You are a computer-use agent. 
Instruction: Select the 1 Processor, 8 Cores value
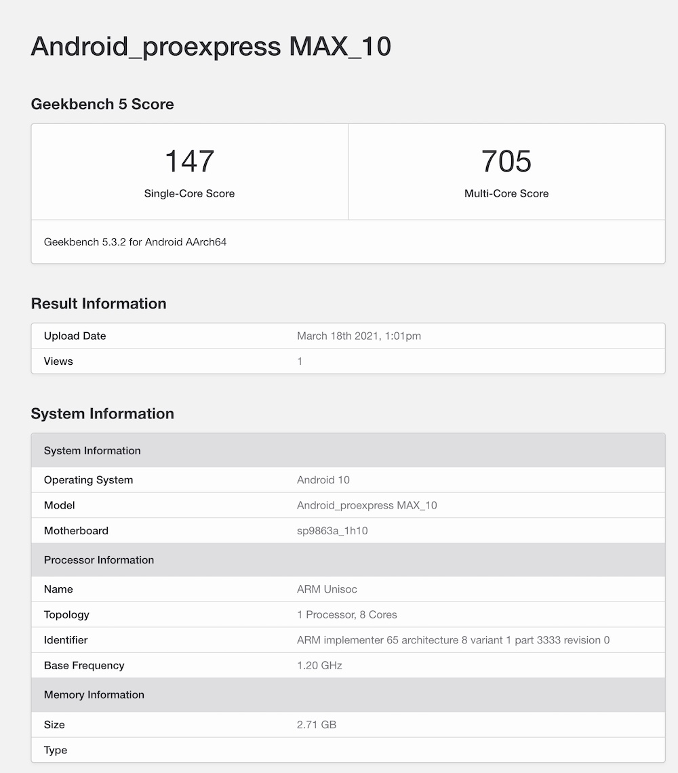tap(346, 615)
